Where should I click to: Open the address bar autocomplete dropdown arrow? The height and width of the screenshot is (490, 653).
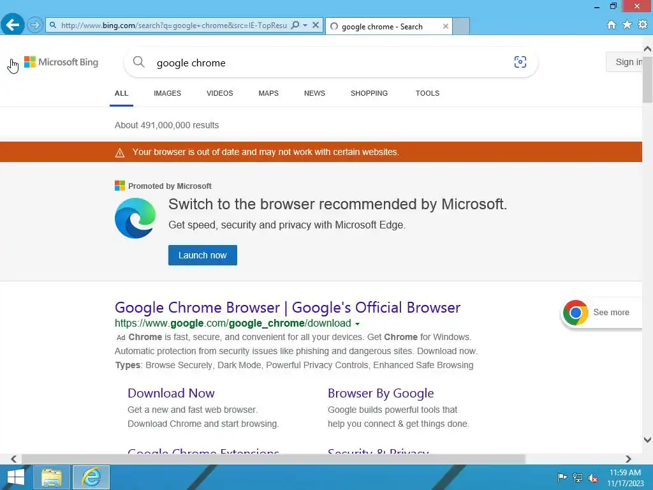point(305,26)
